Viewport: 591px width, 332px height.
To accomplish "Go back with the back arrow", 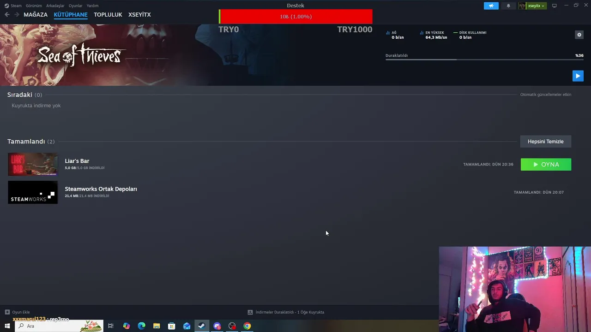I will [x=7, y=15].
